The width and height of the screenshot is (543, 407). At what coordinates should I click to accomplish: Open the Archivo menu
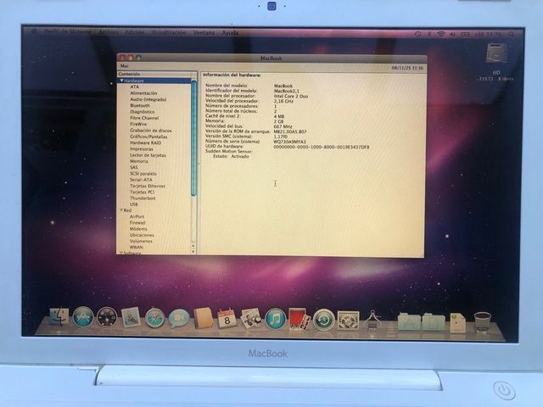pos(109,32)
